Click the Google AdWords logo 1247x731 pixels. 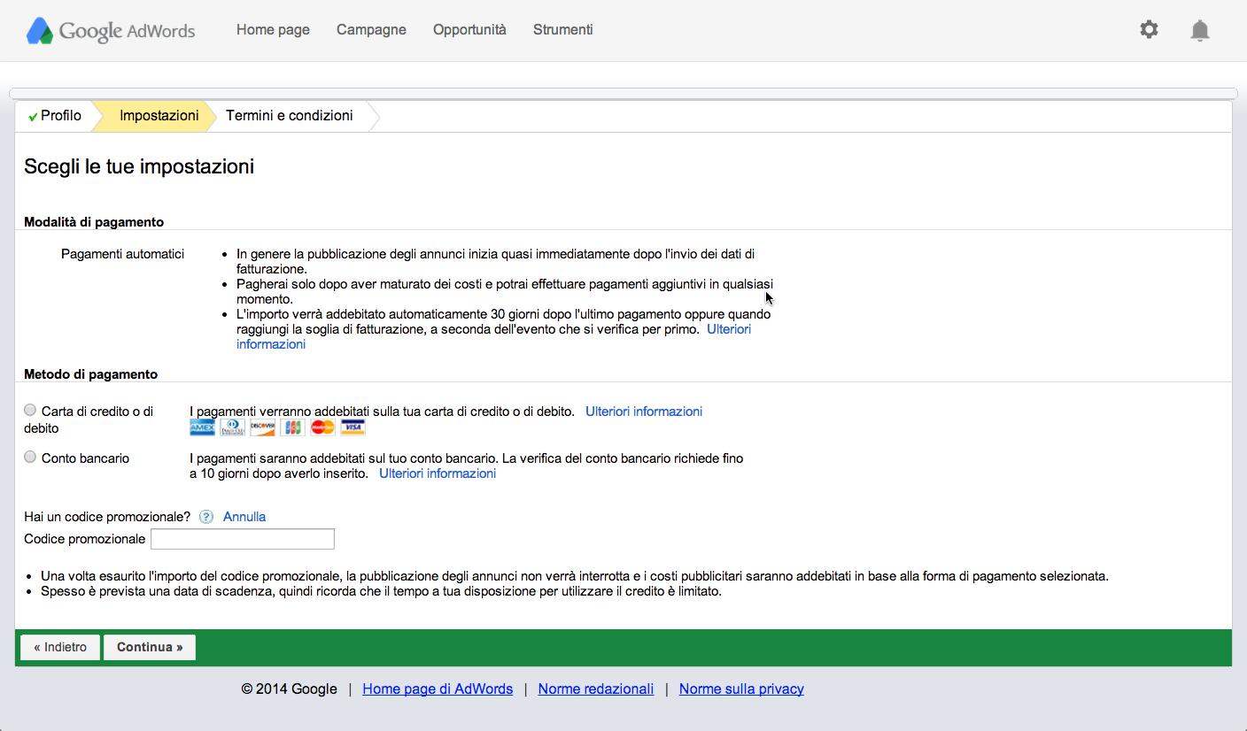[111, 31]
